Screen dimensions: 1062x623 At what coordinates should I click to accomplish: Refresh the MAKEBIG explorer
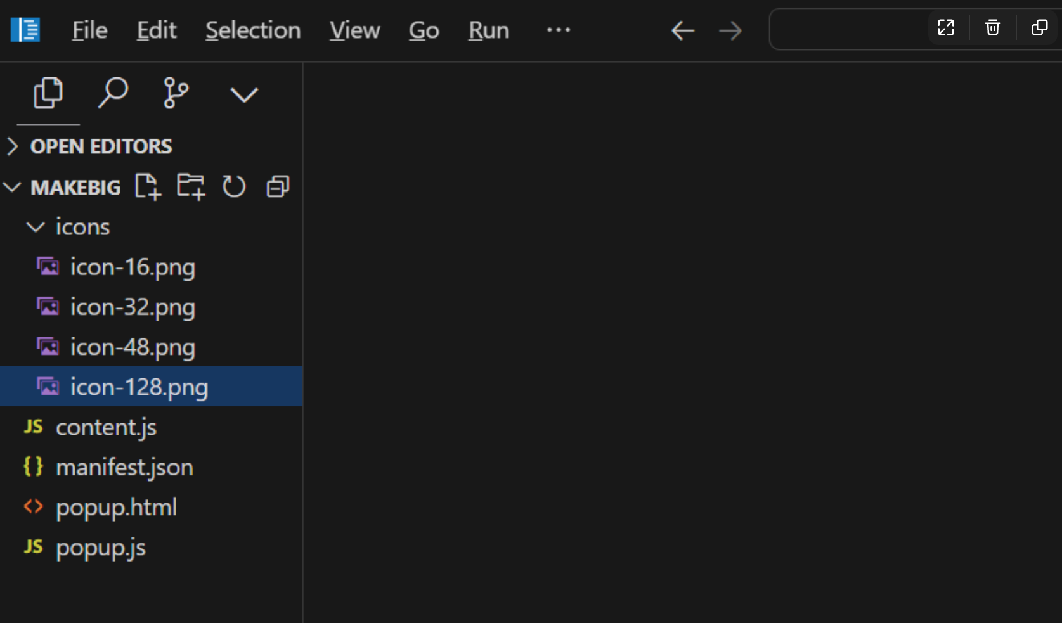coord(234,187)
